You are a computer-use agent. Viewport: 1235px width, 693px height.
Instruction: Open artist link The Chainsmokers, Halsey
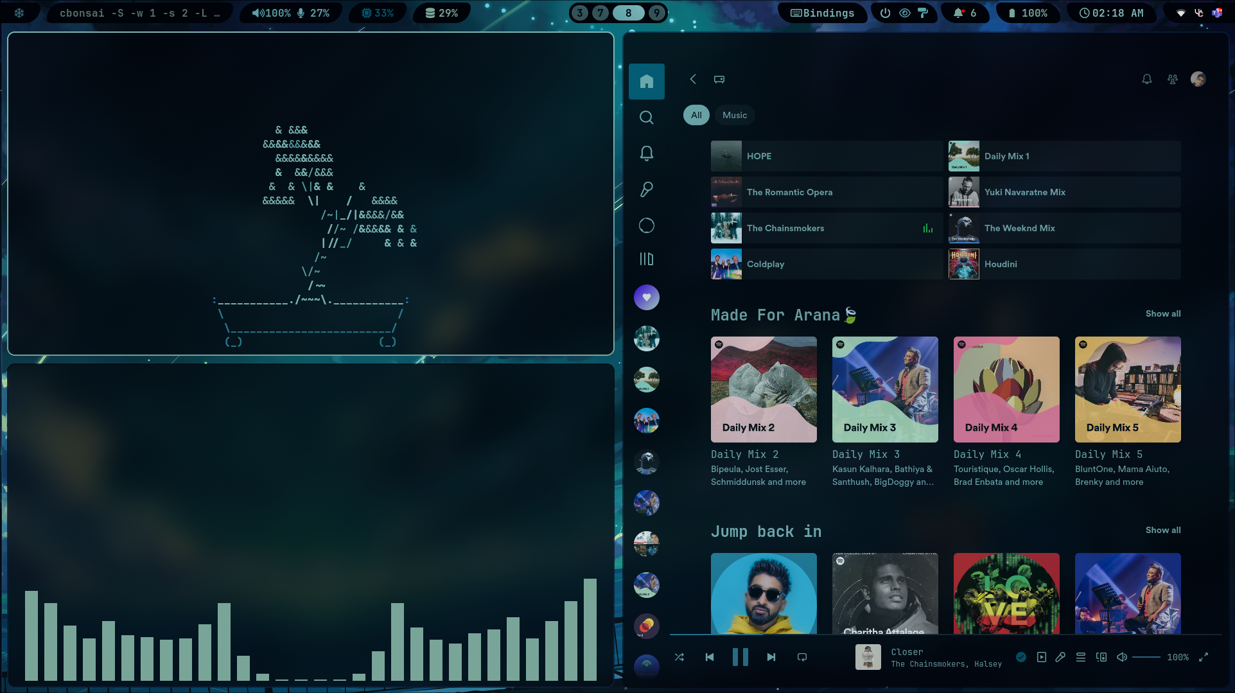[x=946, y=664]
